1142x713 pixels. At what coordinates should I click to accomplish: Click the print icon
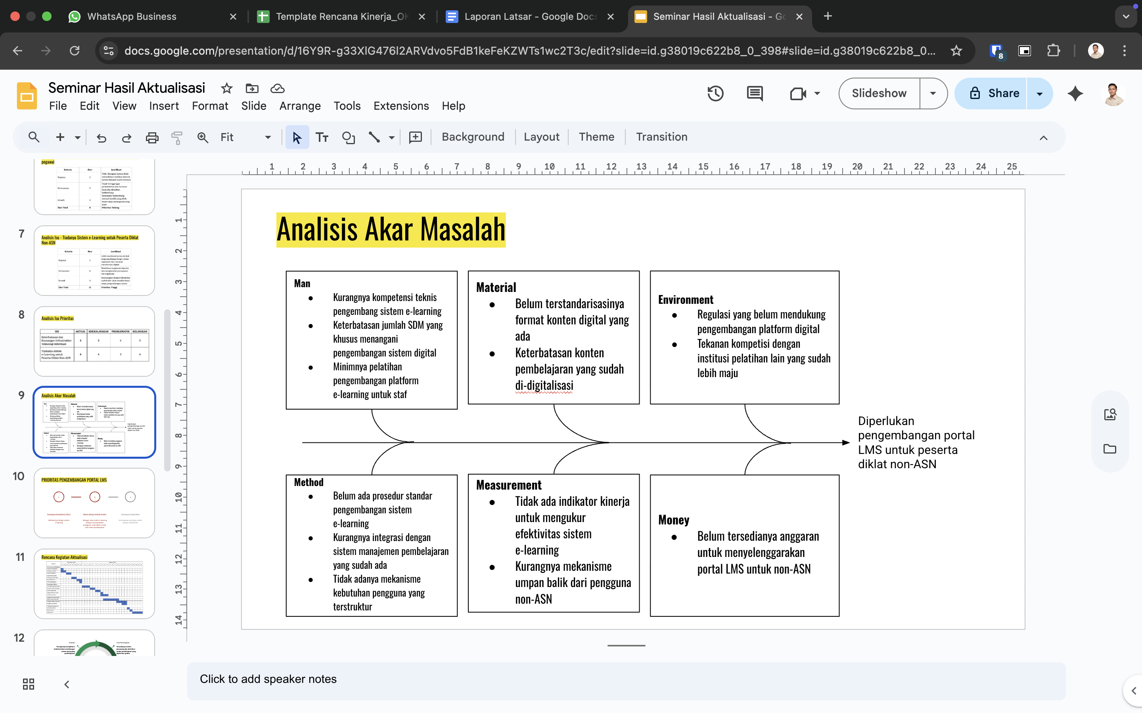(152, 137)
